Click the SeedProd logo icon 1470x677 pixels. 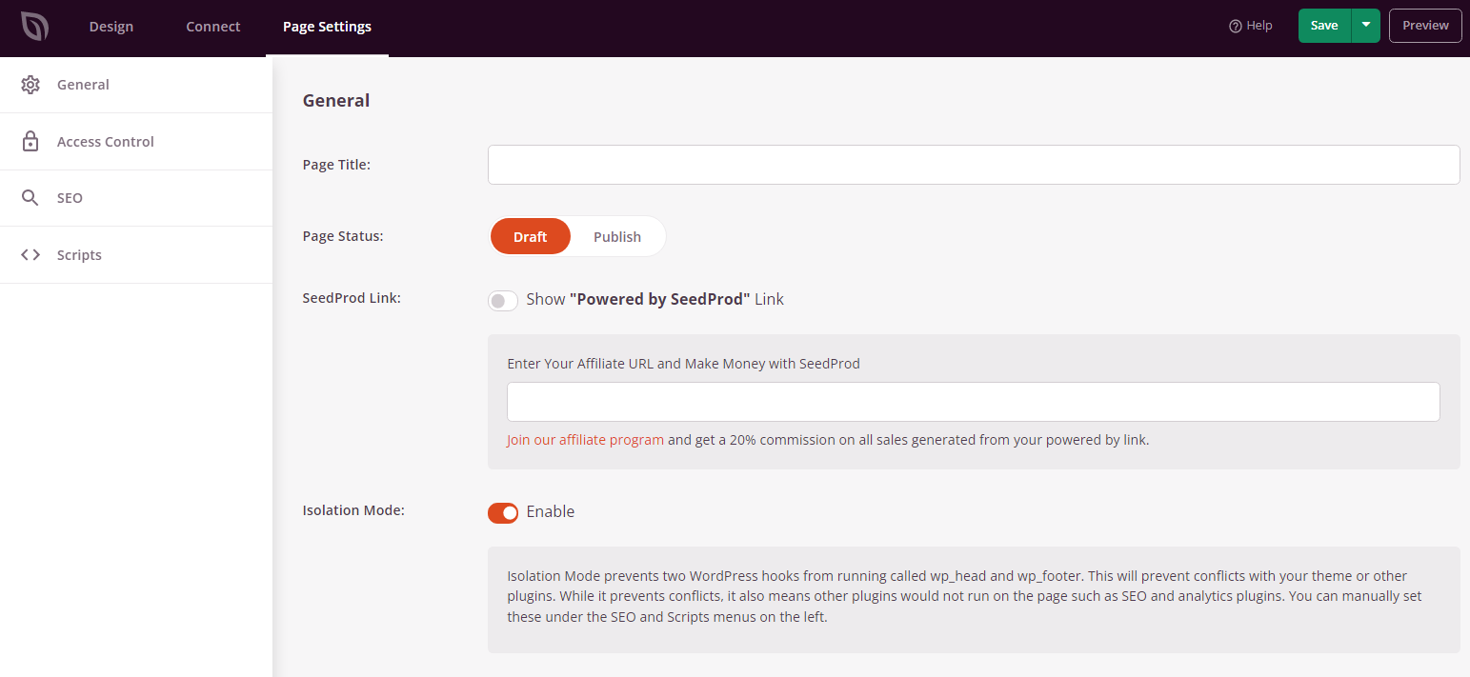[34, 26]
